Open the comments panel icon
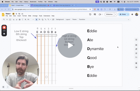The width and height of the screenshot is (140, 91). [x=95, y=14]
